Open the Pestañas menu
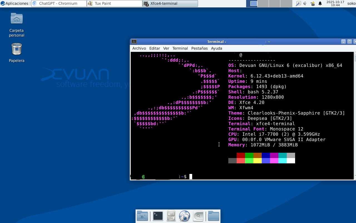Viewport: 356px width, 223px height. coord(199,48)
